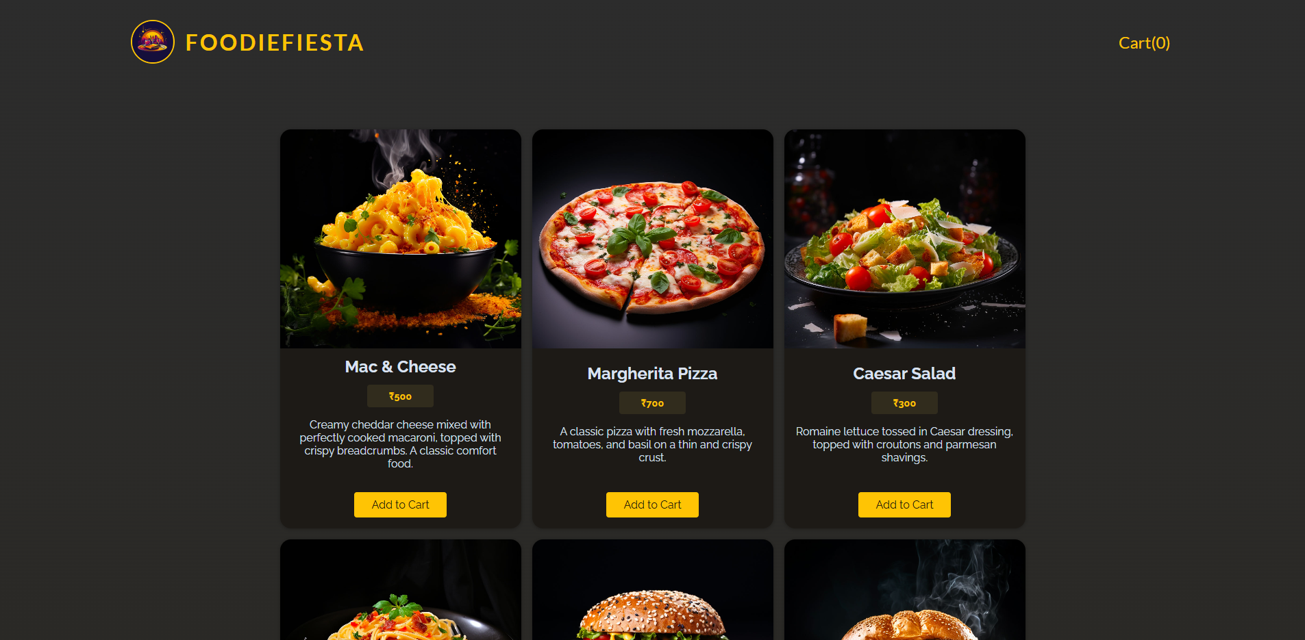Add Caesar Salad to cart
This screenshot has width=1305, height=640.
(x=904, y=504)
